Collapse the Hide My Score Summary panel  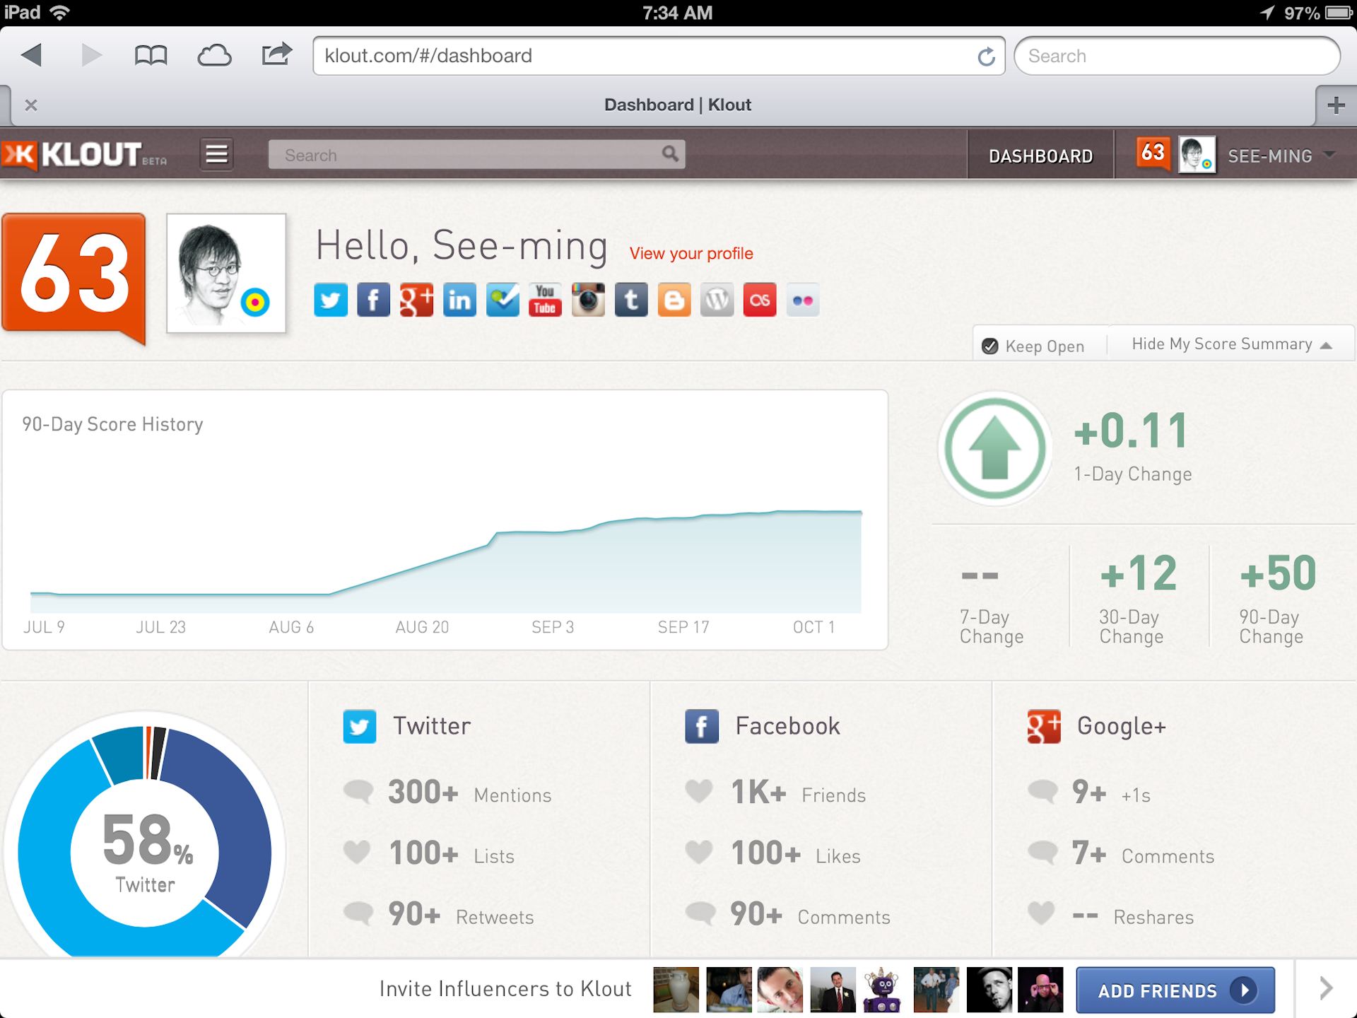coord(1230,344)
